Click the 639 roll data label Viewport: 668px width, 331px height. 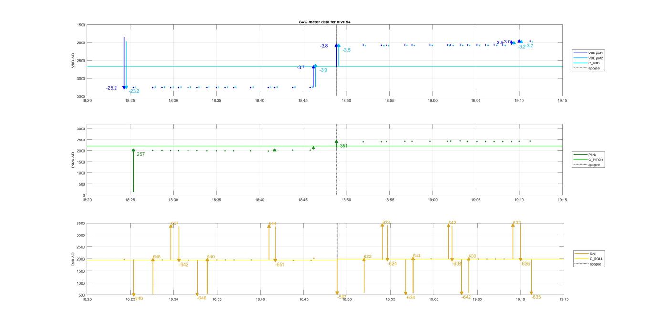(472, 256)
